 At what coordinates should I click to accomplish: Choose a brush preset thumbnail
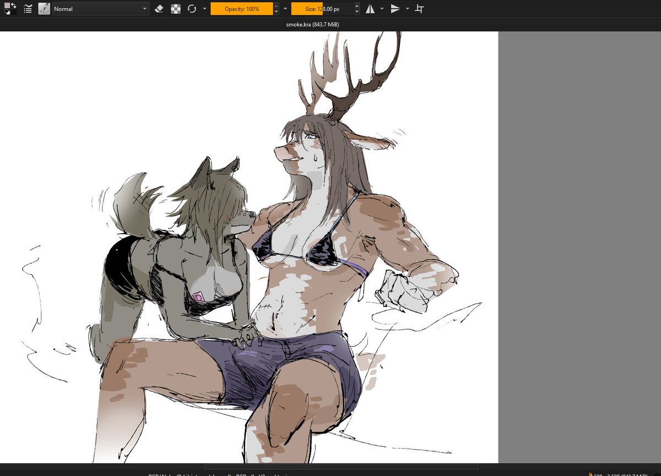[44, 9]
